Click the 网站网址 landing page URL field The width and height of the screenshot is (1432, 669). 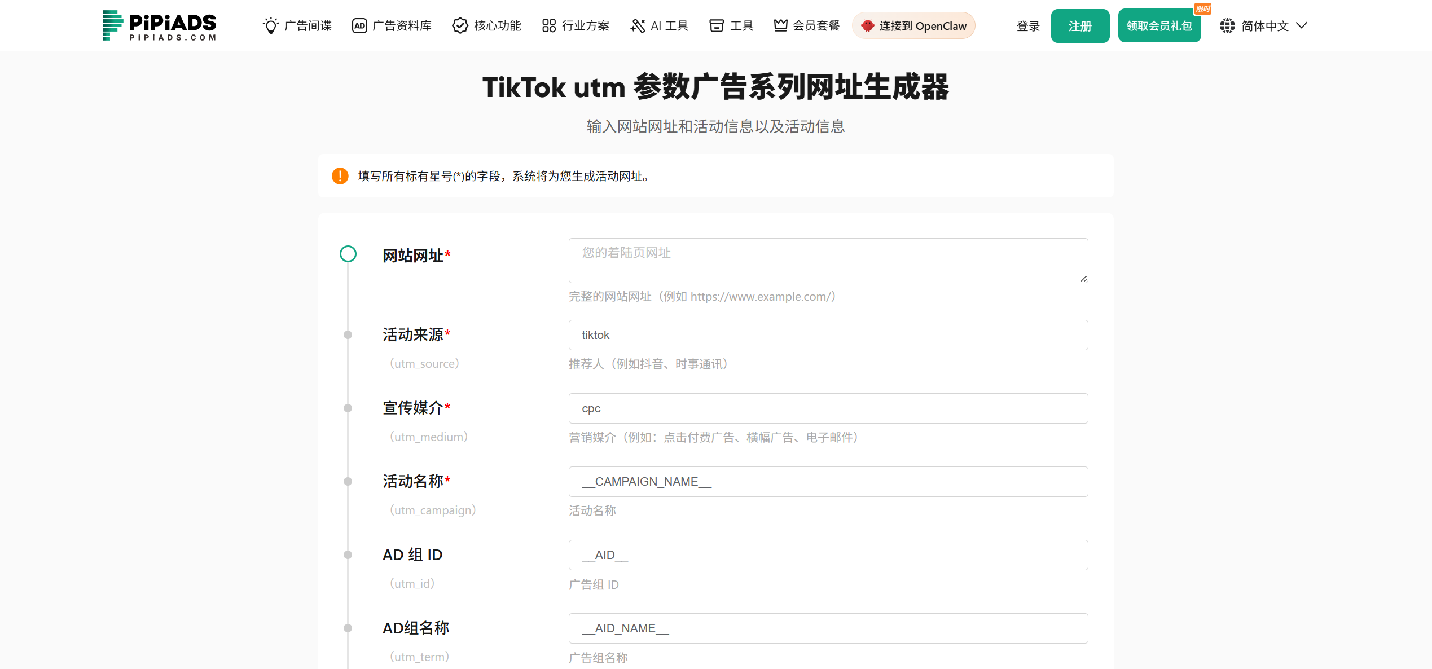tap(828, 261)
